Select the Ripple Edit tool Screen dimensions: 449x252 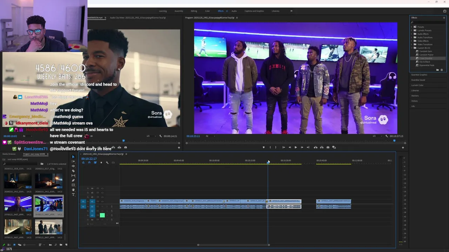pyautogui.click(x=73, y=166)
